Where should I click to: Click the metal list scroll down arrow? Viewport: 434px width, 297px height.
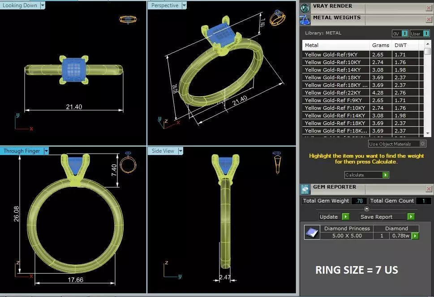click(428, 133)
